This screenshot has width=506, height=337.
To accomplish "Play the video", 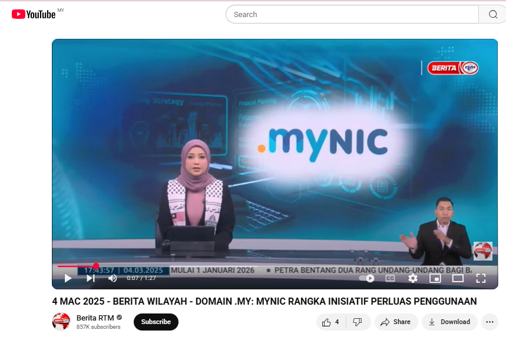I will tap(68, 278).
